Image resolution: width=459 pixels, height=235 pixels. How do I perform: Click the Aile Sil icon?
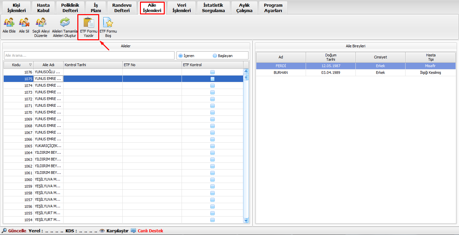tap(24, 23)
